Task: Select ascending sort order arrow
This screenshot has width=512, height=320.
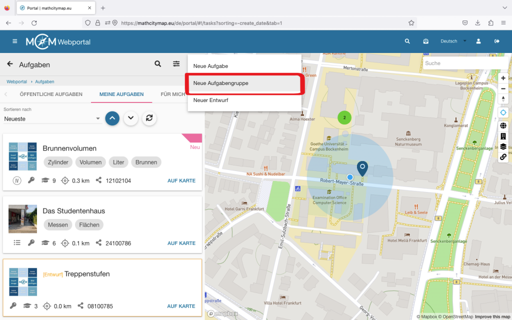Action: pyautogui.click(x=112, y=118)
